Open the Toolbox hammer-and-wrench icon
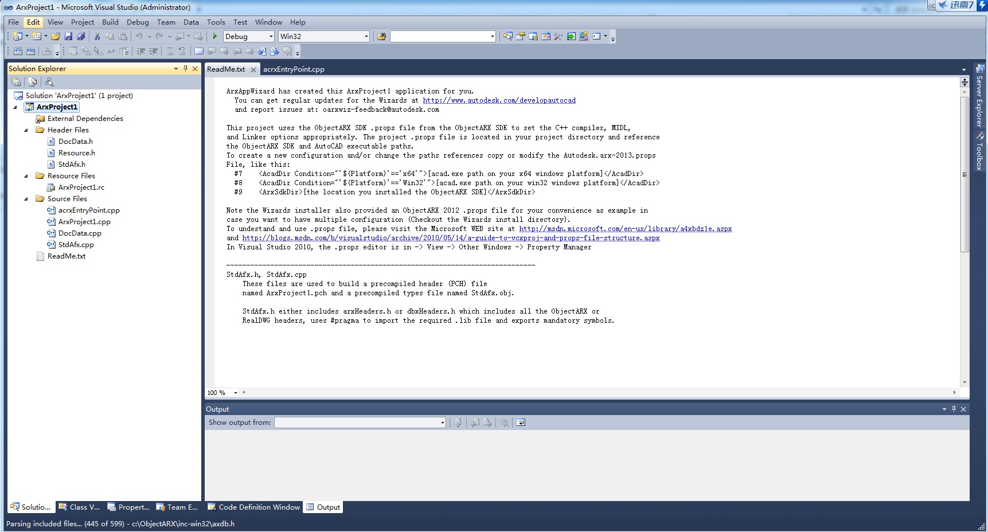 tap(559, 36)
